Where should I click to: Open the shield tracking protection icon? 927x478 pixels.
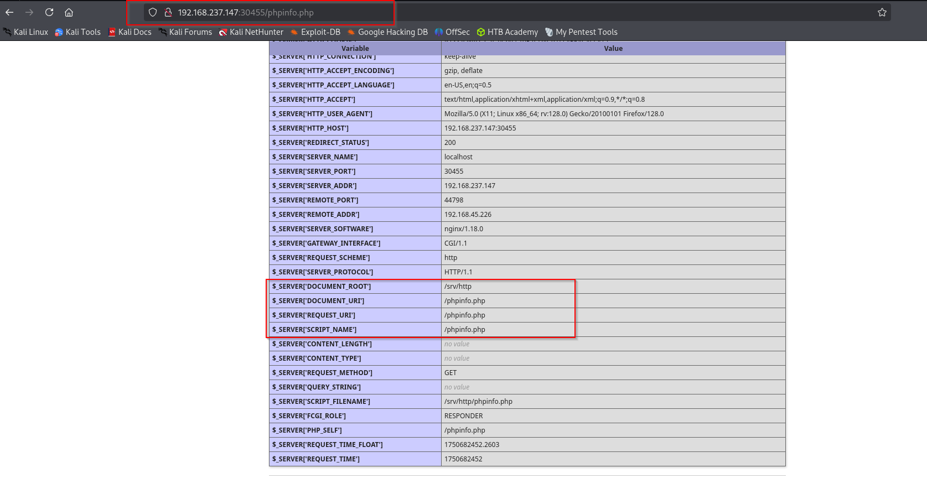[x=153, y=12]
